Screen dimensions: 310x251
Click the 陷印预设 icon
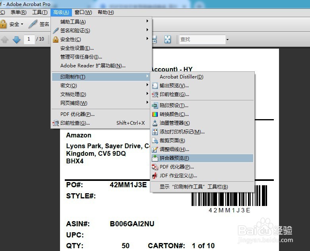pyautogui.click(x=155, y=106)
